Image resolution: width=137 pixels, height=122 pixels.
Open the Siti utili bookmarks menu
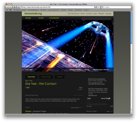pos(43,10)
